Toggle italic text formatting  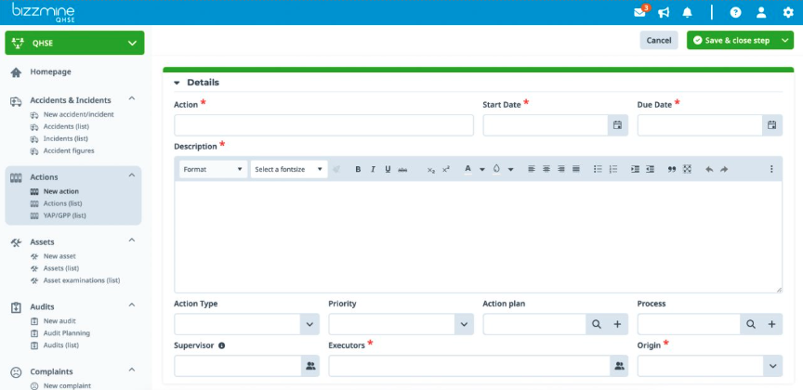373,169
